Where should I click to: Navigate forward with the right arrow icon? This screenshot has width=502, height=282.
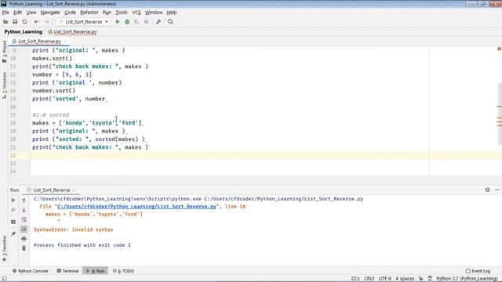[46, 22]
